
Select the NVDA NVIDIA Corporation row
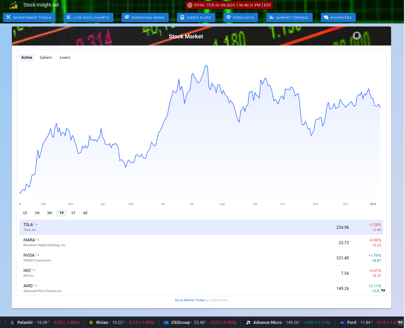201,258
